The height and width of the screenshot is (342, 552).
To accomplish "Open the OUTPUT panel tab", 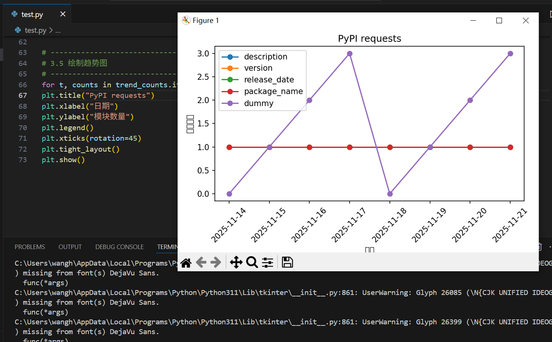I will [x=70, y=247].
